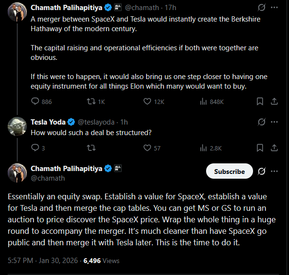View analytics showing 848K views

coord(203,102)
